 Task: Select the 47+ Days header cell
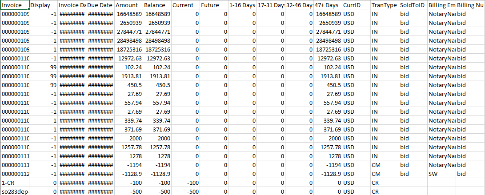pyautogui.click(x=327, y=5)
